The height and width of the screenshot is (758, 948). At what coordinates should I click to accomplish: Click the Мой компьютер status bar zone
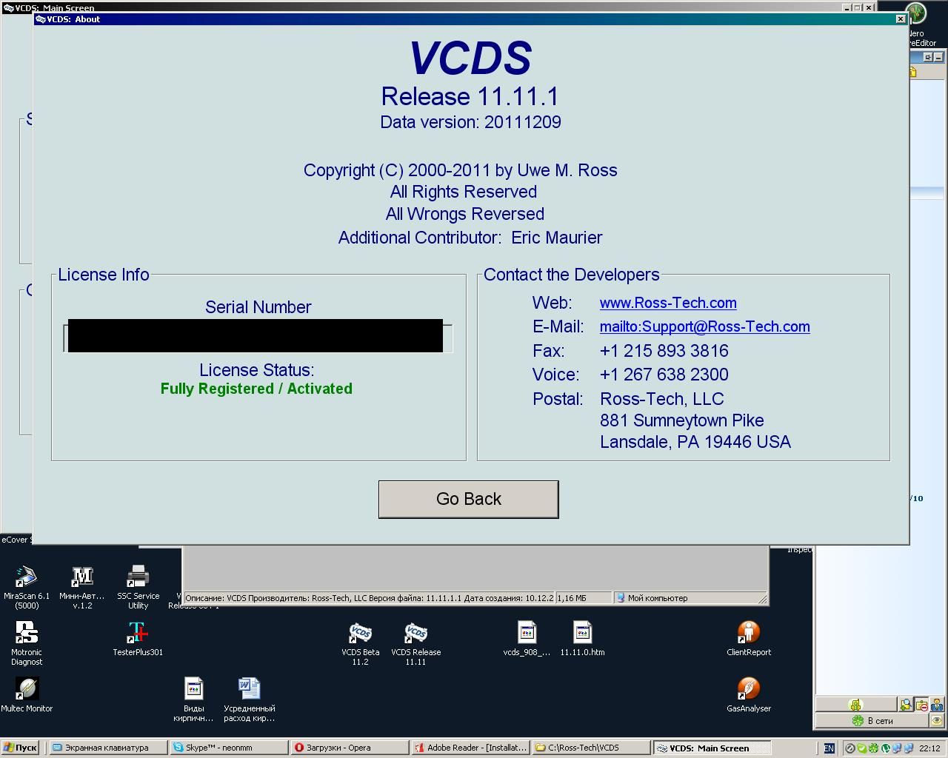click(x=690, y=598)
